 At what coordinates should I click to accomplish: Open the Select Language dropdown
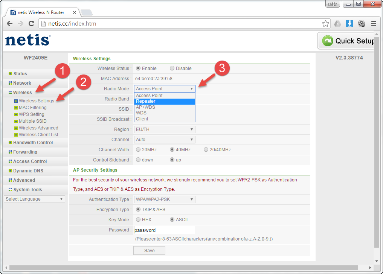34,199
